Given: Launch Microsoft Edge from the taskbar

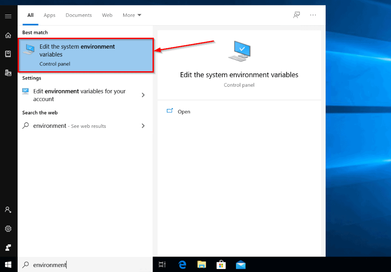Looking at the screenshot, I should (x=182, y=264).
